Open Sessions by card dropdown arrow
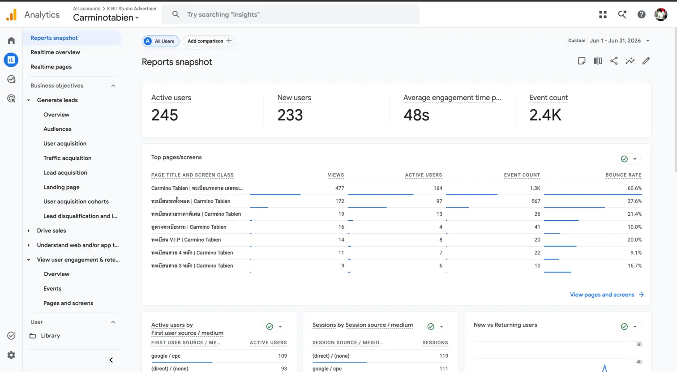The image size is (677, 372). (x=441, y=326)
